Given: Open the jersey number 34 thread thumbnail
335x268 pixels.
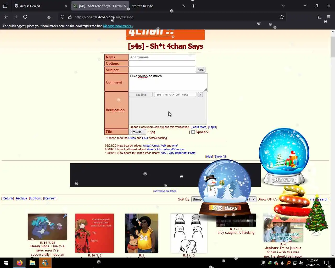Looking at the screenshot, I should click(x=142, y=233).
